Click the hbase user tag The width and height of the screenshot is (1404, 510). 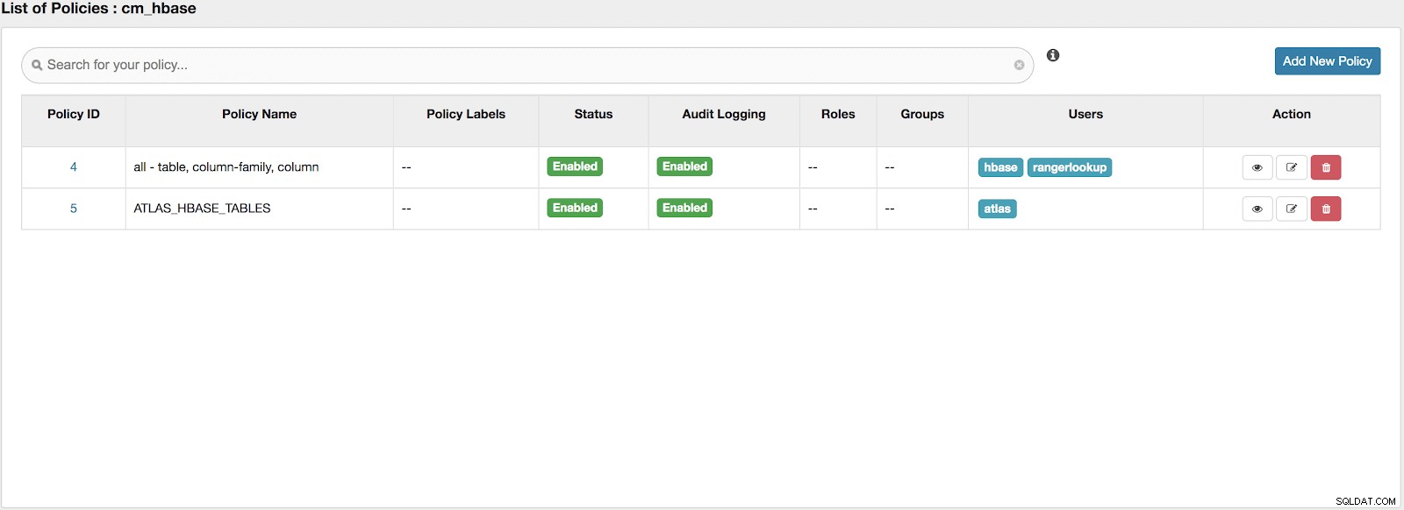pyautogui.click(x=1000, y=167)
